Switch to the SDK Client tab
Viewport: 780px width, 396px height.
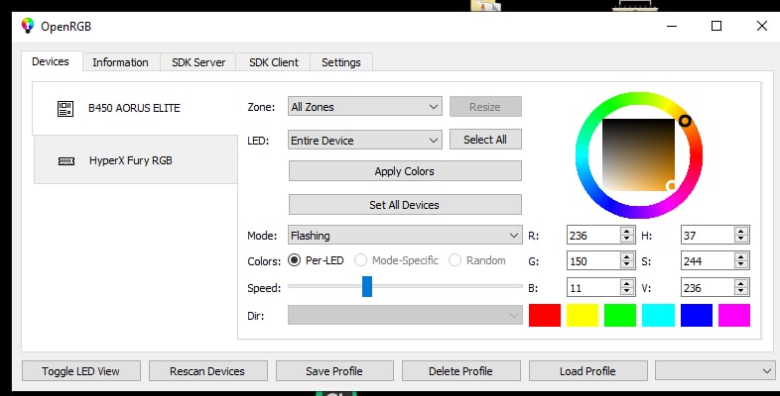(x=274, y=62)
